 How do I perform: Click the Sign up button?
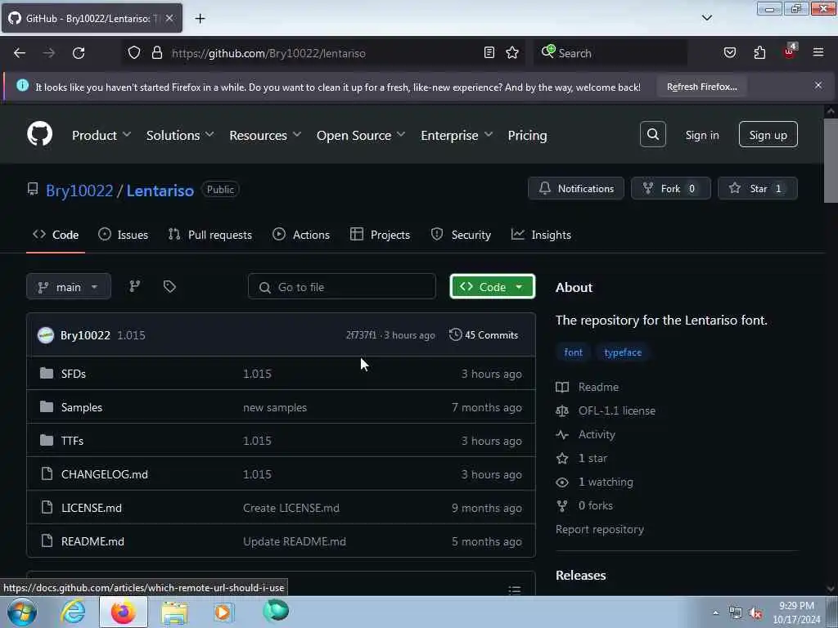pos(768,134)
